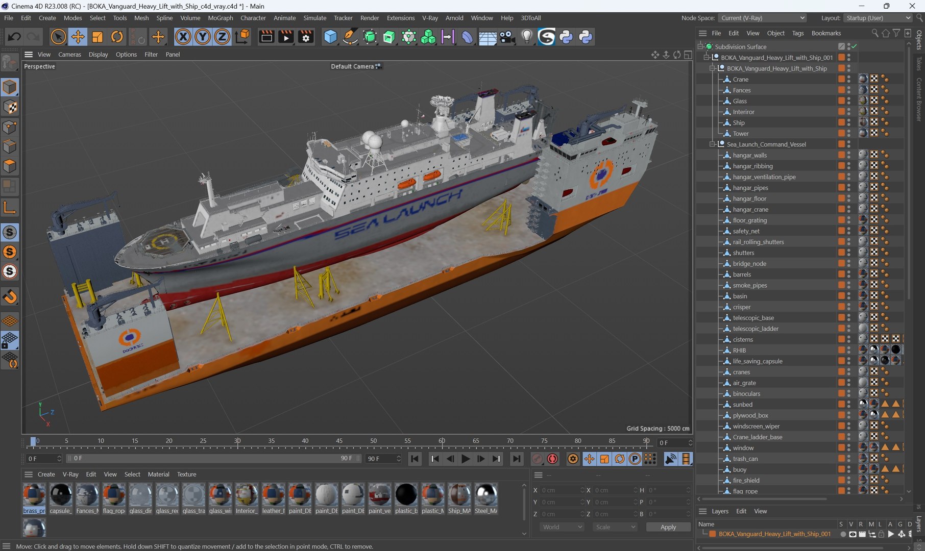
Task: Click the Subdivision Surface generator icon
Action: (x=370, y=37)
